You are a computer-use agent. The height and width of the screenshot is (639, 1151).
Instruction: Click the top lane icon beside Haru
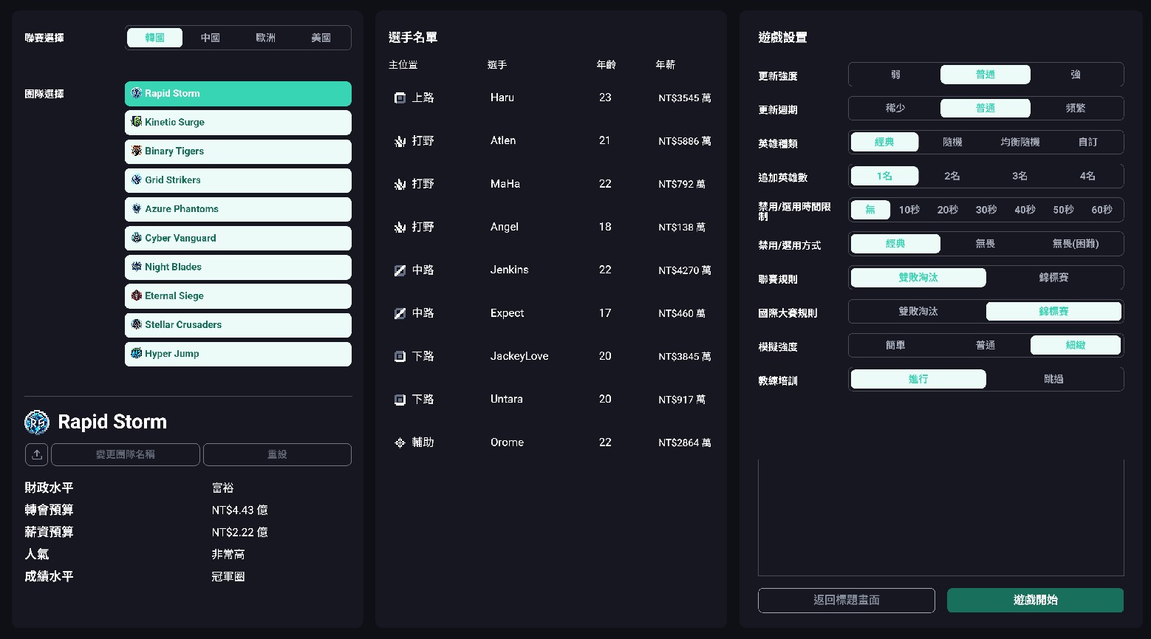(400, 98)
